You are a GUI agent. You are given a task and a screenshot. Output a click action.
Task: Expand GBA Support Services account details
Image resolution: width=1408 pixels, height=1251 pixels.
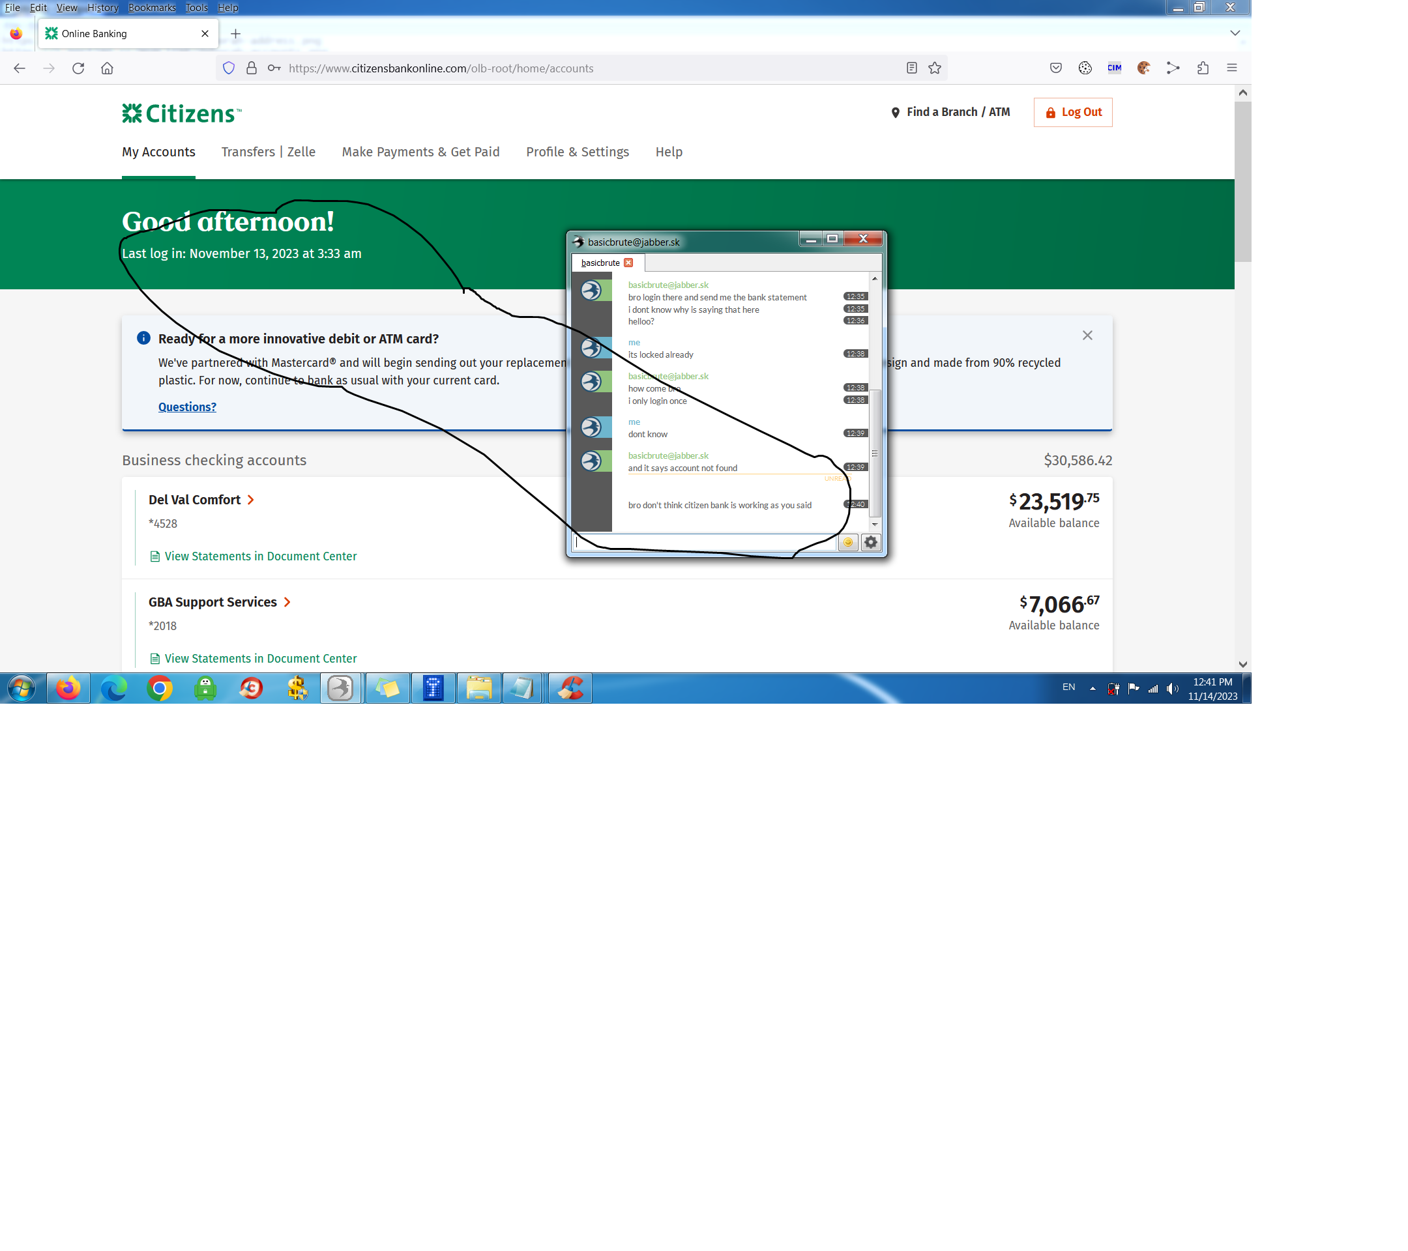[287, 603]
